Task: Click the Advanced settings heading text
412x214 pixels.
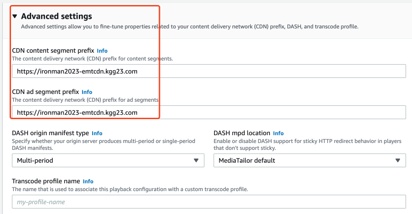Action: point(56,16)
